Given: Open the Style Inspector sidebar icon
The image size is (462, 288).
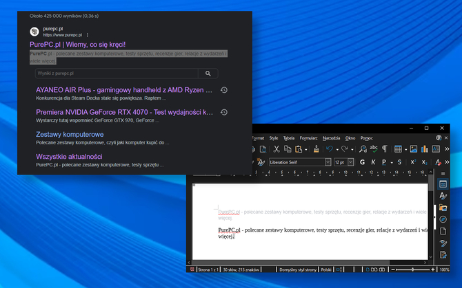Looking at the screenshot, I should (443, 243).
